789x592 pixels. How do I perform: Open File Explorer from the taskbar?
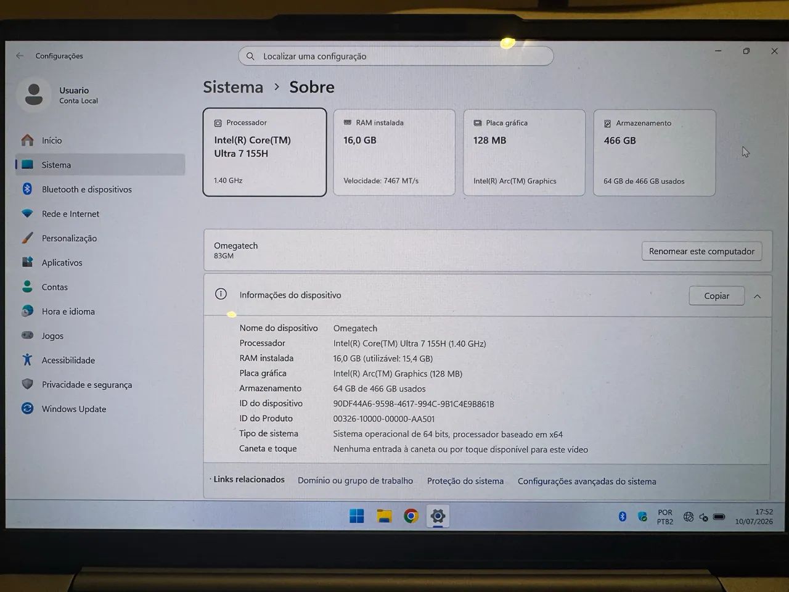(x=385, y=516)
